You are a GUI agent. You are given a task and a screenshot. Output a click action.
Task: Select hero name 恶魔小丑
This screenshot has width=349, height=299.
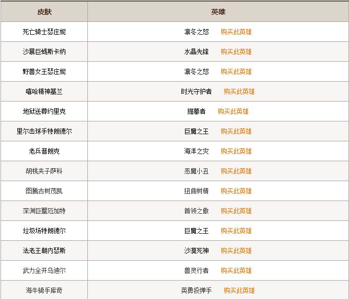[x=197, y=171]
